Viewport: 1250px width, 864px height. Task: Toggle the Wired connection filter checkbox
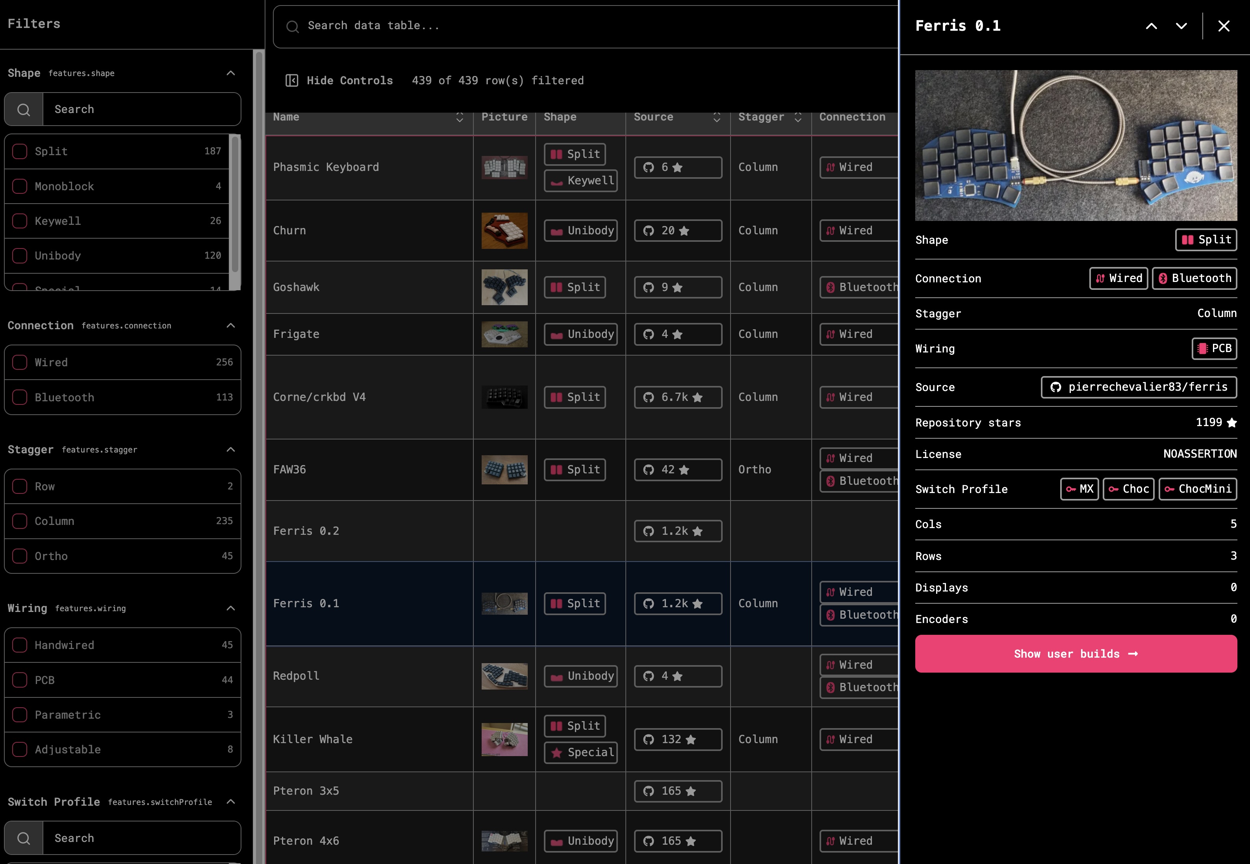tap(20, 362)
